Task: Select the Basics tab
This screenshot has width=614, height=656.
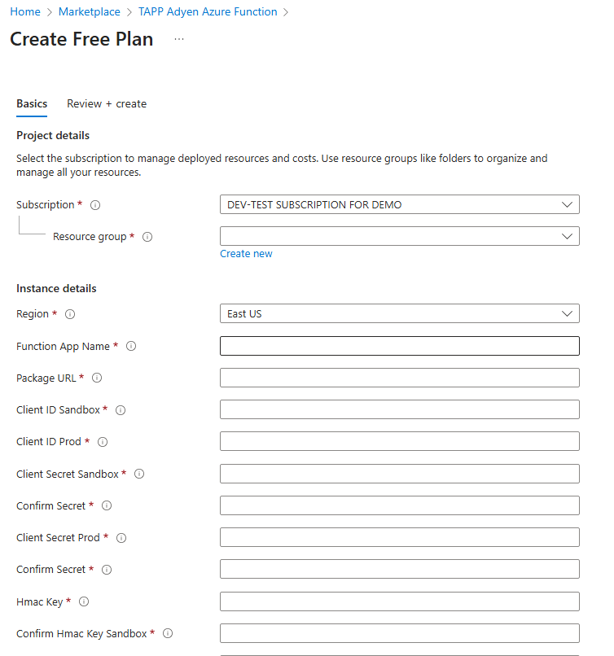Action: coord(32,104)
